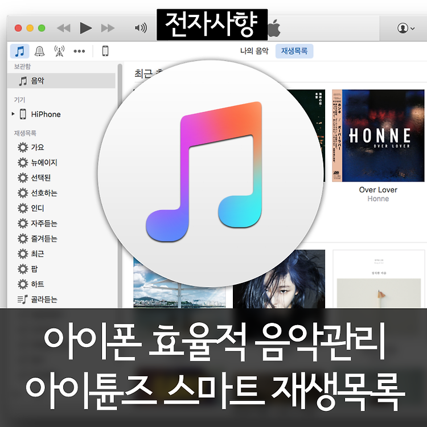Viewport: 427px width, 427px height.
Task: Click the Honne artist name
Action: point(378,199)
